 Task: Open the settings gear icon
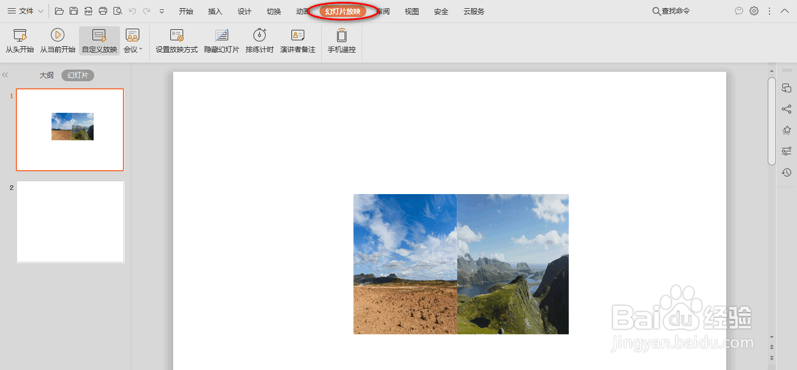point(754,11)
